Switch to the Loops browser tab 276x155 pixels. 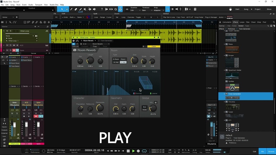tap(242, 22)
